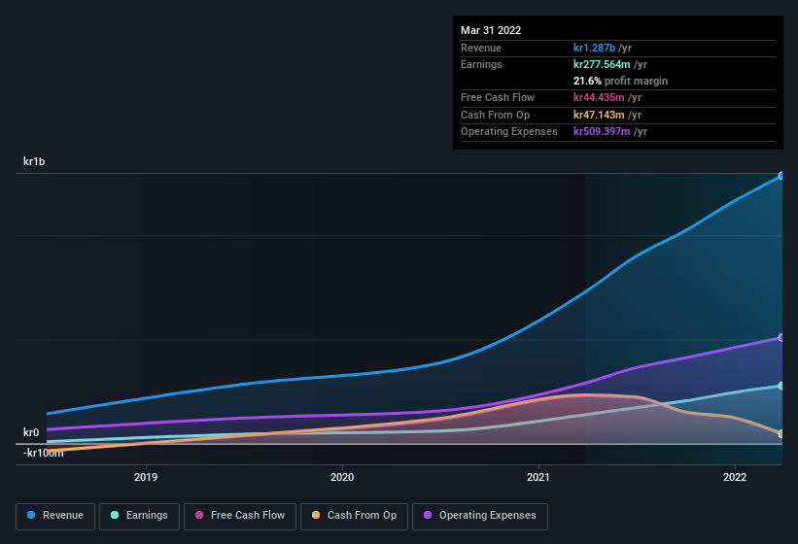Select the Revenue endpoint marker on chart

[x=781, y=176]
